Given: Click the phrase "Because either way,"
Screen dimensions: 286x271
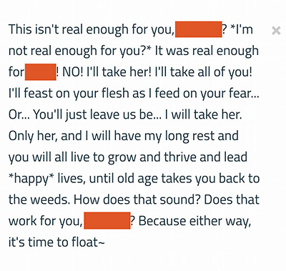Looking at the screenshot, I should click(x=194, y=221).
